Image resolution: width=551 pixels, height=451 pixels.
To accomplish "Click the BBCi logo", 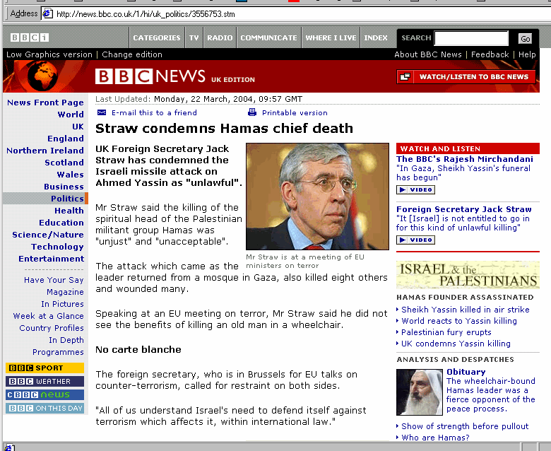I will [x=30, y=37].
